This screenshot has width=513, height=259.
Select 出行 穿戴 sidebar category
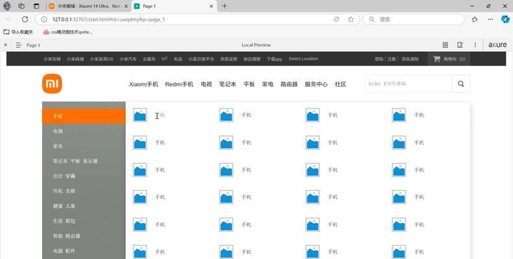click(84, 176)
